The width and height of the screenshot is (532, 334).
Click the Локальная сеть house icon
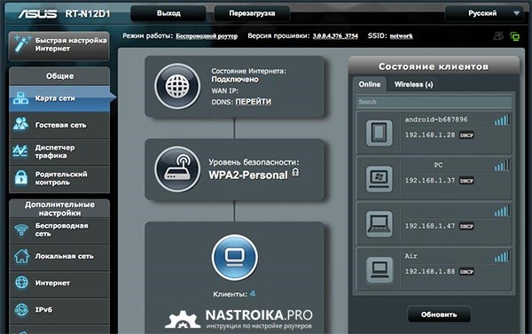click(x=21, y=256)
